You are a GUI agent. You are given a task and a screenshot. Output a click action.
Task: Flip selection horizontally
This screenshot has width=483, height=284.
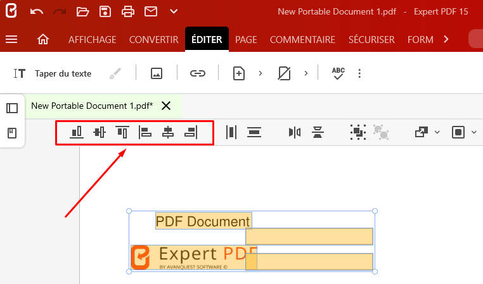pyautogui.click(x=295, y=132)
